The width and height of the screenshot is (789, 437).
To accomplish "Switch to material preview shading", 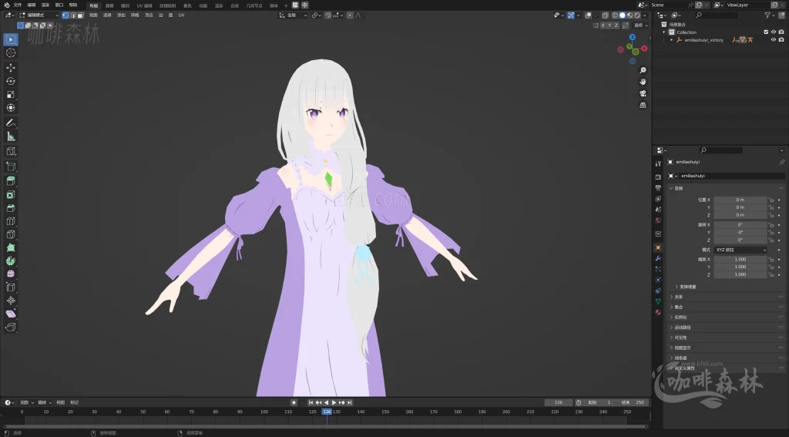I will coord(630,15).
